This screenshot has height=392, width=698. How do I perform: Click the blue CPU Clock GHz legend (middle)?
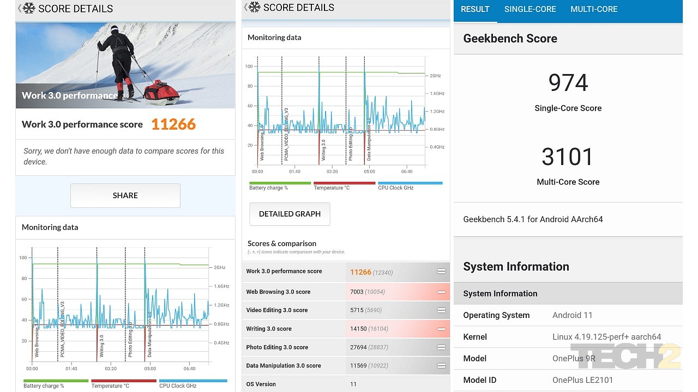(410, 186)
